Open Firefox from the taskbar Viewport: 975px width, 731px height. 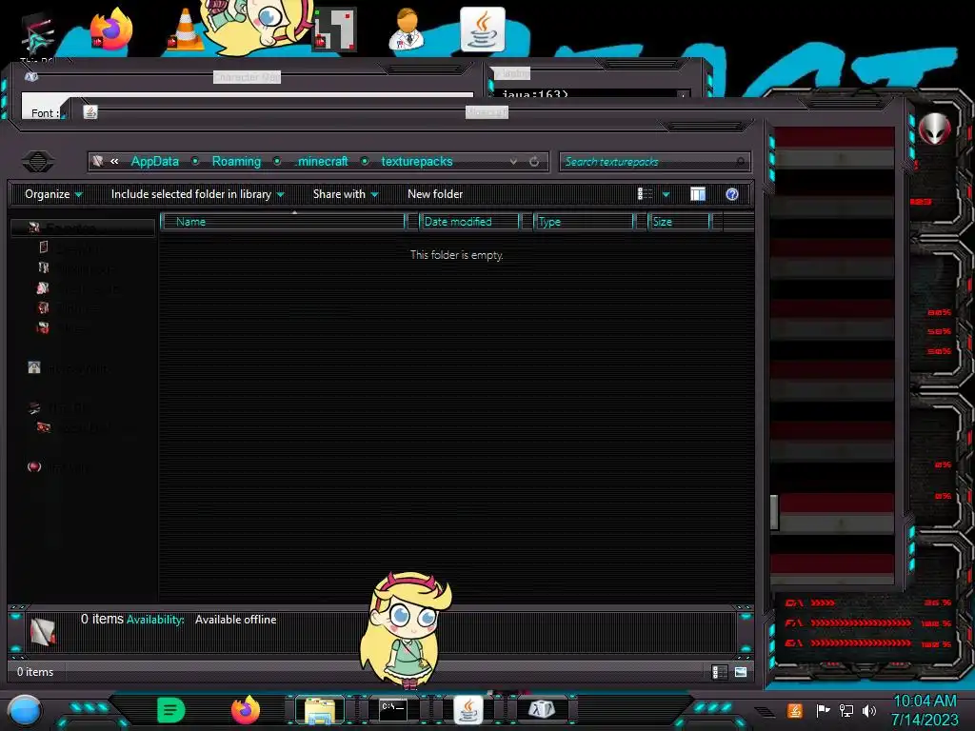246,710
